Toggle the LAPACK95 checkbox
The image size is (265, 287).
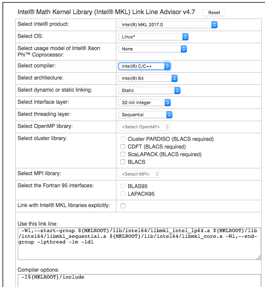pos(123,194)
